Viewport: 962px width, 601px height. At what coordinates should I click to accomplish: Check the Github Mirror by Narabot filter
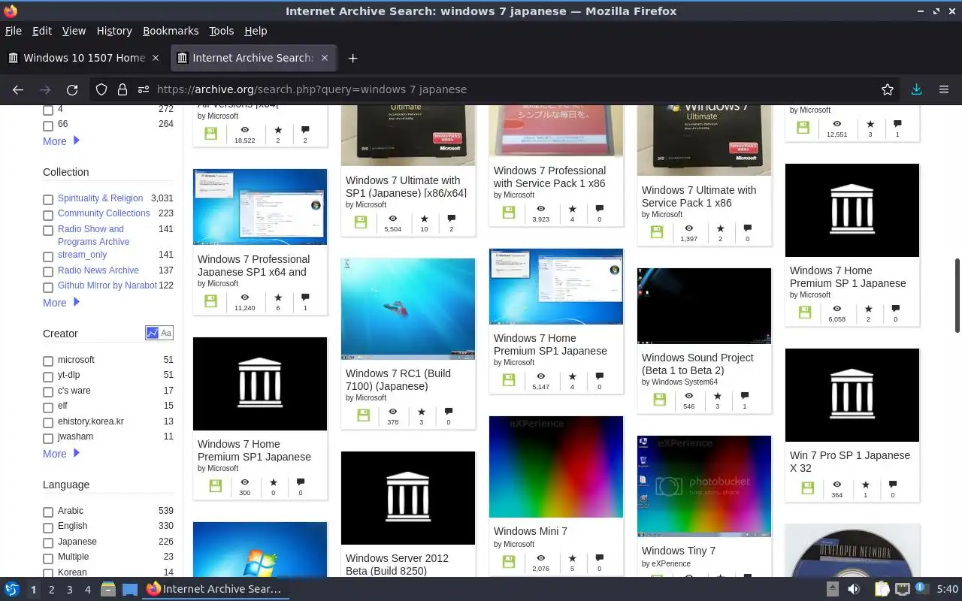click(x=48, y=287)
